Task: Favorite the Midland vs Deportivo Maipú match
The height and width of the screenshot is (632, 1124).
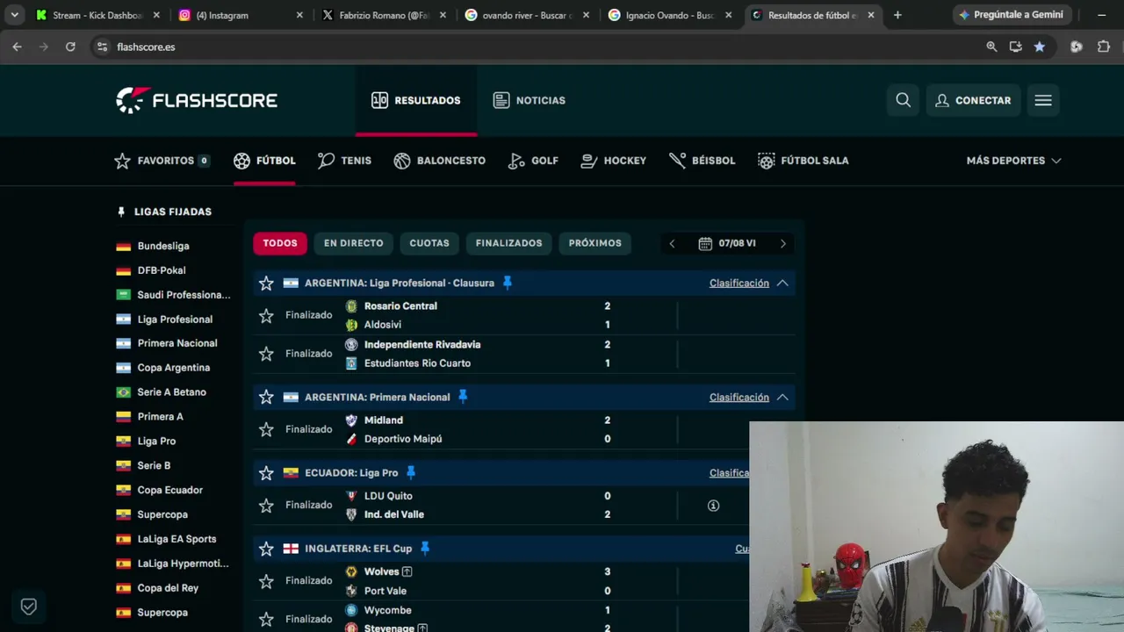Action: coord(266,429)
